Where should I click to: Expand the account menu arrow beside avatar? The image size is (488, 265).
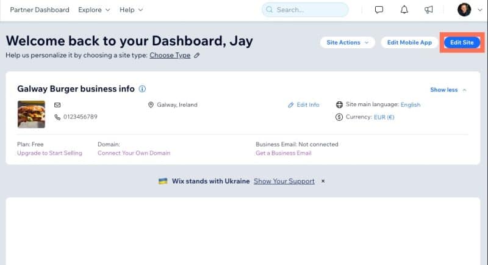point(480,10)
